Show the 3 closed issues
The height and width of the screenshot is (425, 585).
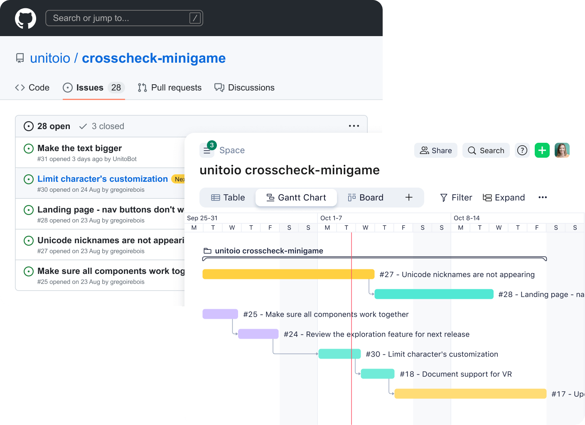click(x=102, y=126)
